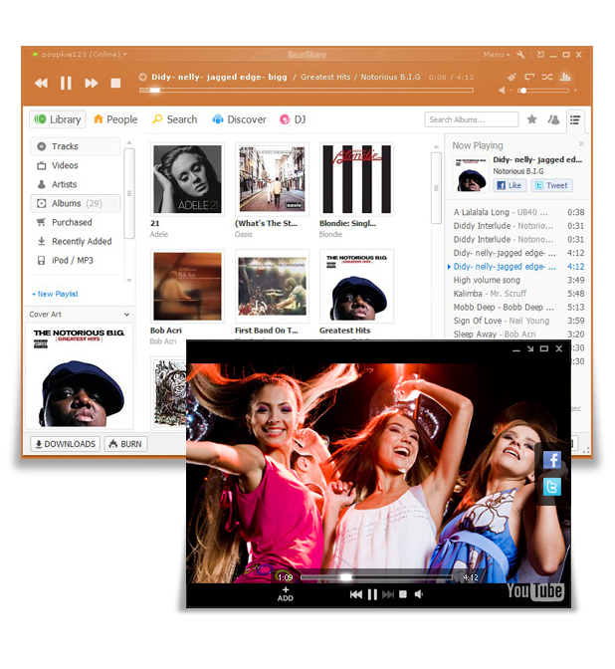Open the Menu dropdown in title bar
615x669 pixels.
click(497, 54)
